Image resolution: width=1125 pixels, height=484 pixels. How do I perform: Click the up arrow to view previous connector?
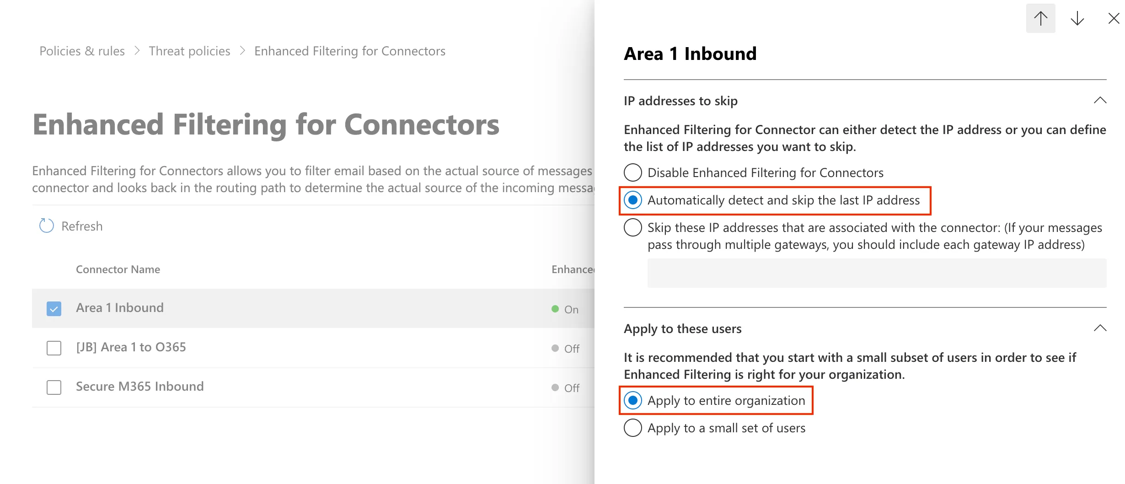point(1040,18)
